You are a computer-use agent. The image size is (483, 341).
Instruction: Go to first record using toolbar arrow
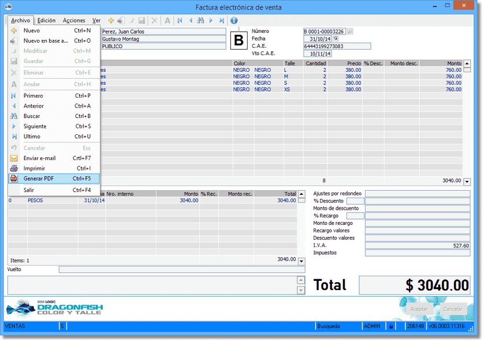click(180, 20)
